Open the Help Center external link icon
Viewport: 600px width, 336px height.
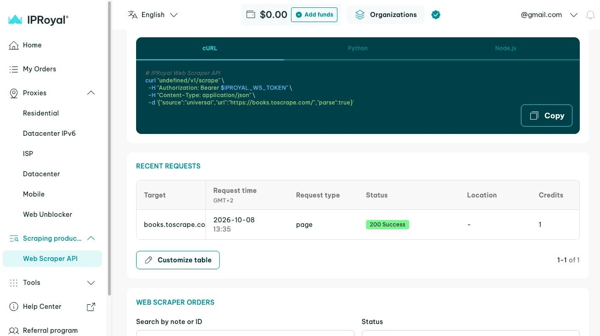click(91, 307)
